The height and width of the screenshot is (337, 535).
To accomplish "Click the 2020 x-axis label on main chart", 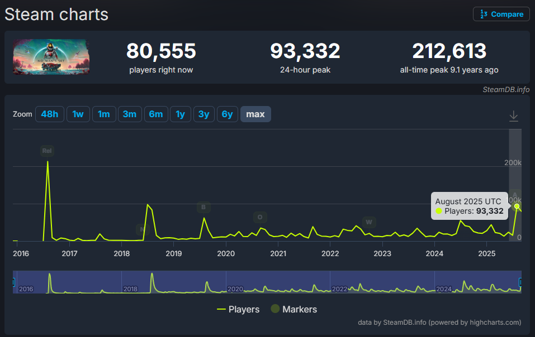I will pyautogui.click(x=226, y=254).
